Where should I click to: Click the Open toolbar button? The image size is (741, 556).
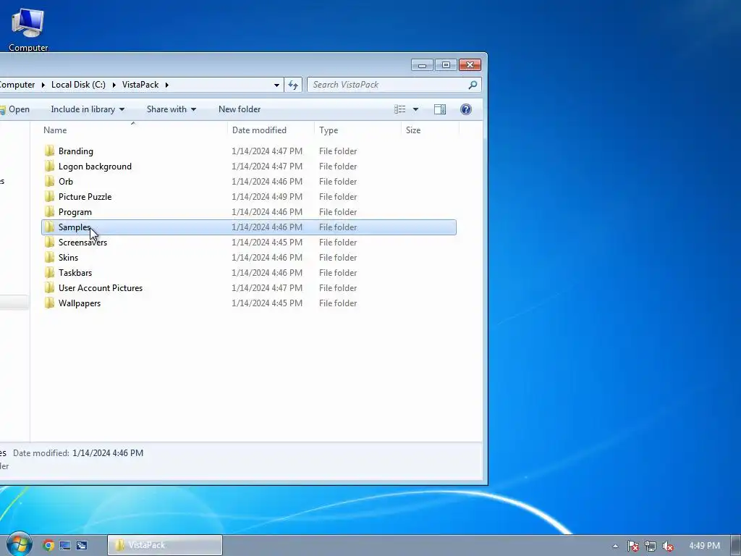(x=14, y=110)
